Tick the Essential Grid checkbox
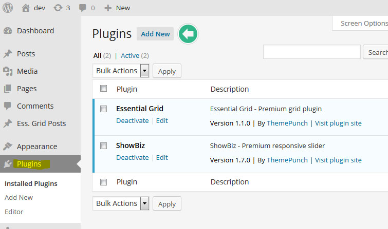This screenshot has width=388, height=229. click(104, 109)
